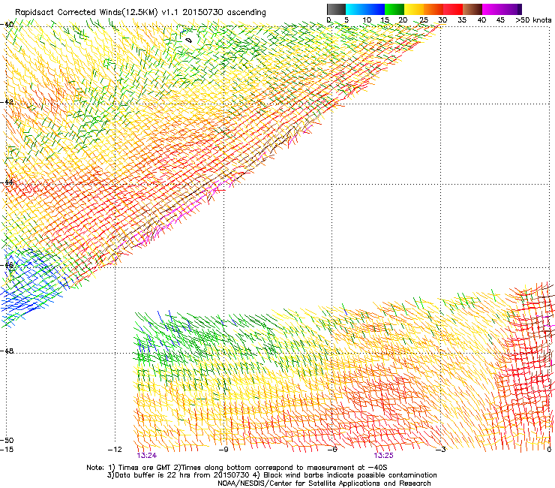Click the -3 longitude axis label
This screenshot has height=488, width=555.
[x=441, y=450]
